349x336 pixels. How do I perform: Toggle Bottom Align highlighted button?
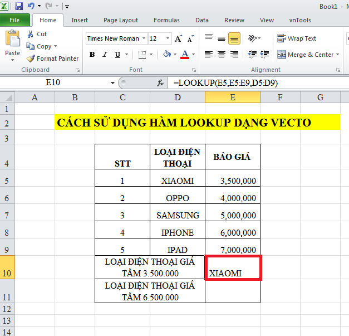click(x=234, y=38)
